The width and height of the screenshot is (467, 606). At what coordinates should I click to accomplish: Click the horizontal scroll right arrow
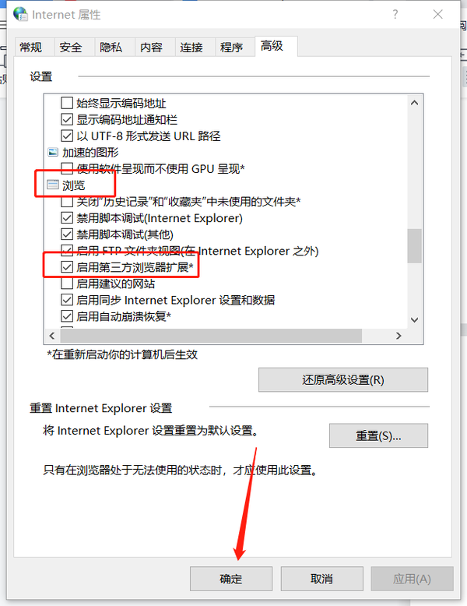click(399, 336)
